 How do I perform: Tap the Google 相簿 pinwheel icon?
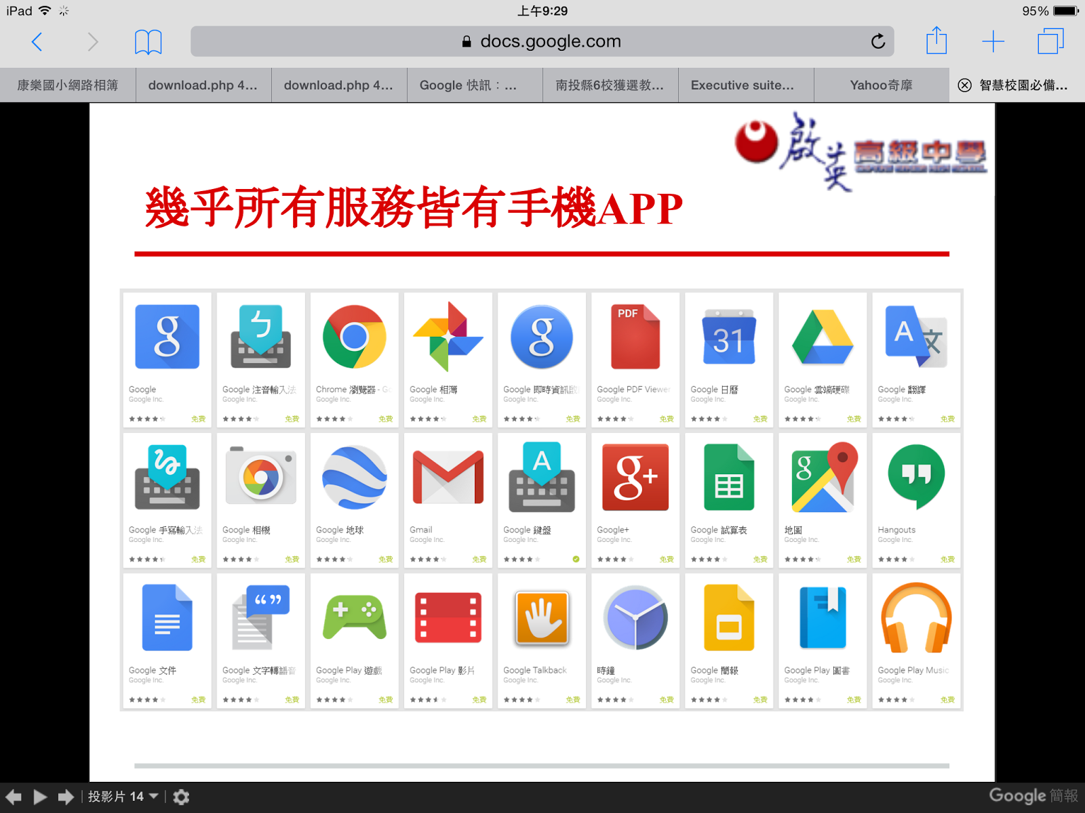(448, 337)
